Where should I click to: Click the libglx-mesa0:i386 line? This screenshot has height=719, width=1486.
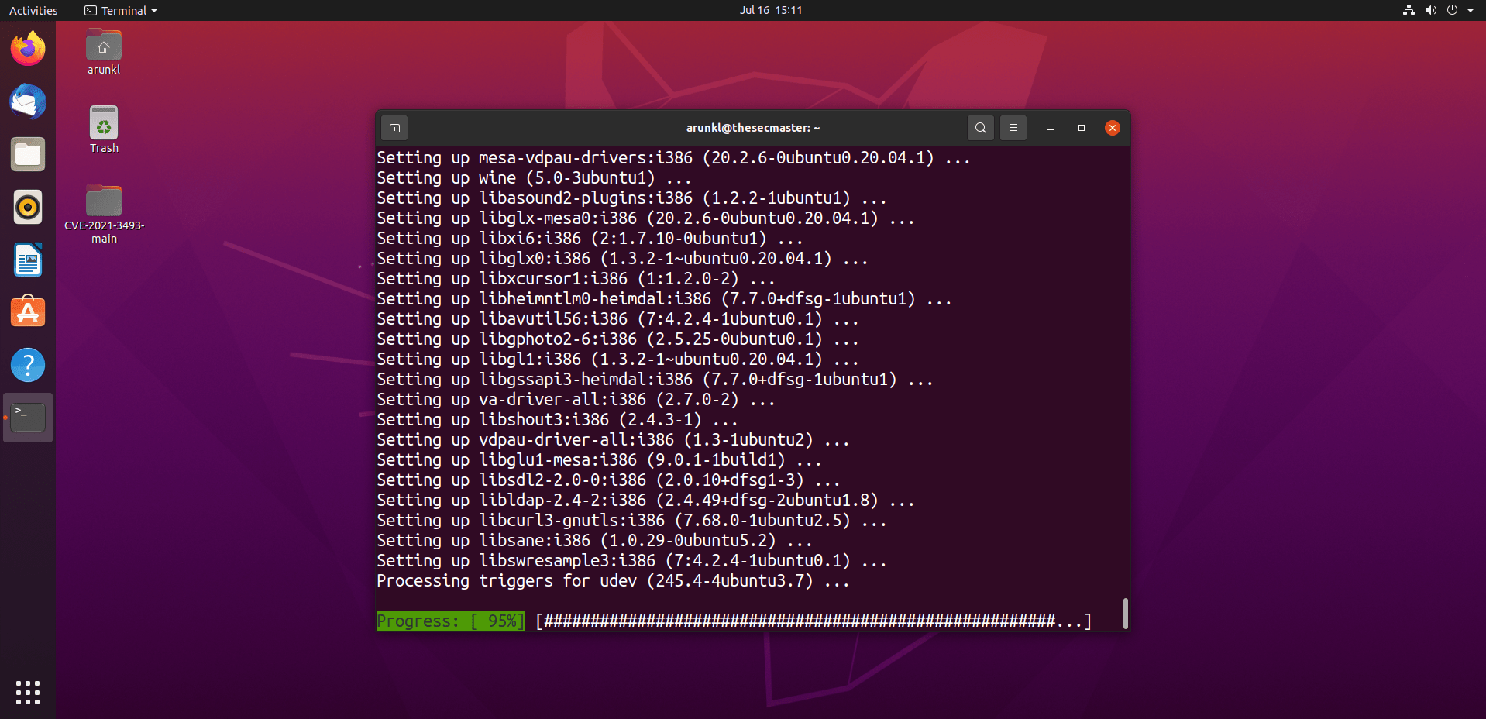point(646,218)
